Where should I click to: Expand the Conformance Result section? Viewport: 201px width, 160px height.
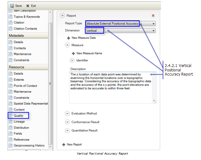click(x=67, y=122)
